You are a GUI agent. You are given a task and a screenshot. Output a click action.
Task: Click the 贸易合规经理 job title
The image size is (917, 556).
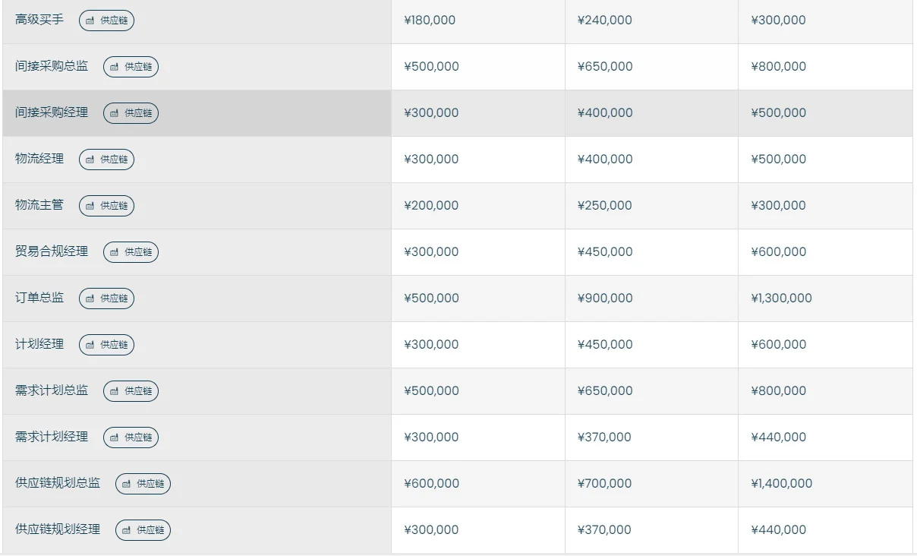[52, 251]
